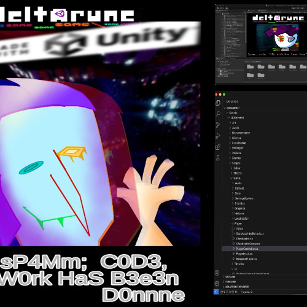Image resolution: width=307 pixels, height=307 pixels.
Task: Expand the Enemies folder
Action: coord(239,203)
